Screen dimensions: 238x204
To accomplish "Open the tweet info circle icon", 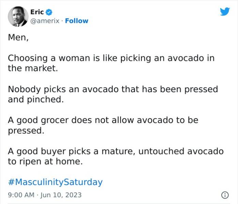I will pyautogui.click(x=224, y=195).
